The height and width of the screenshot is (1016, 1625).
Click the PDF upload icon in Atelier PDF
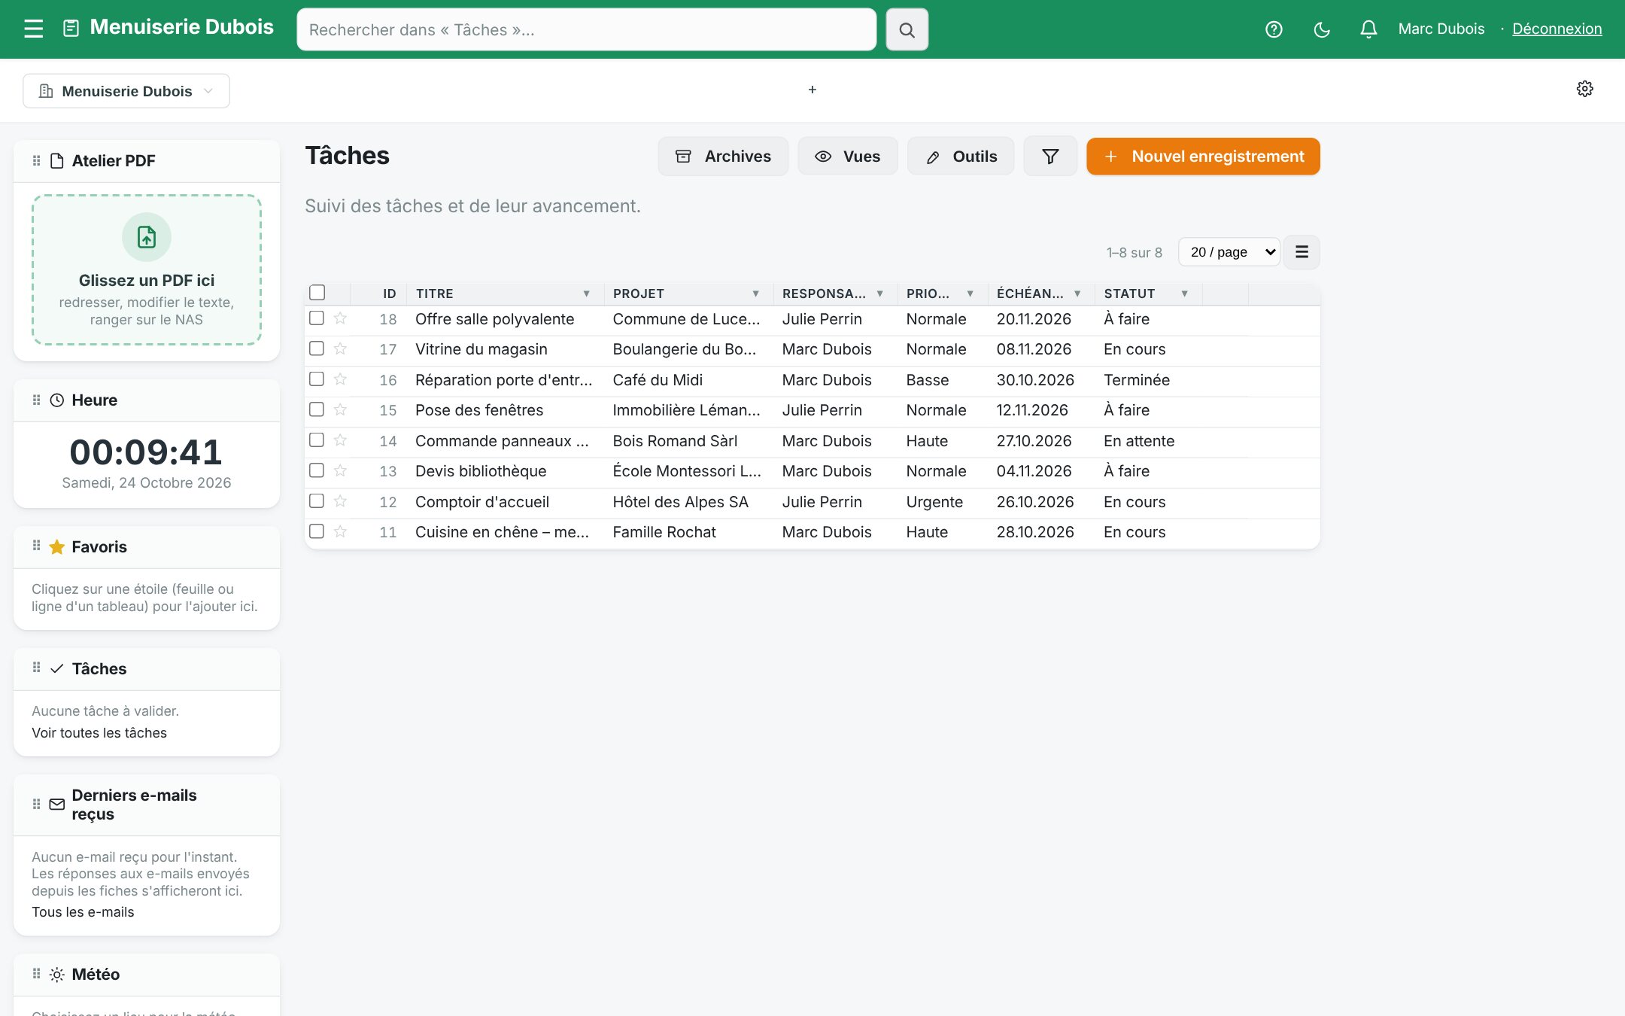pyautogui.click(x=147, y=237)
